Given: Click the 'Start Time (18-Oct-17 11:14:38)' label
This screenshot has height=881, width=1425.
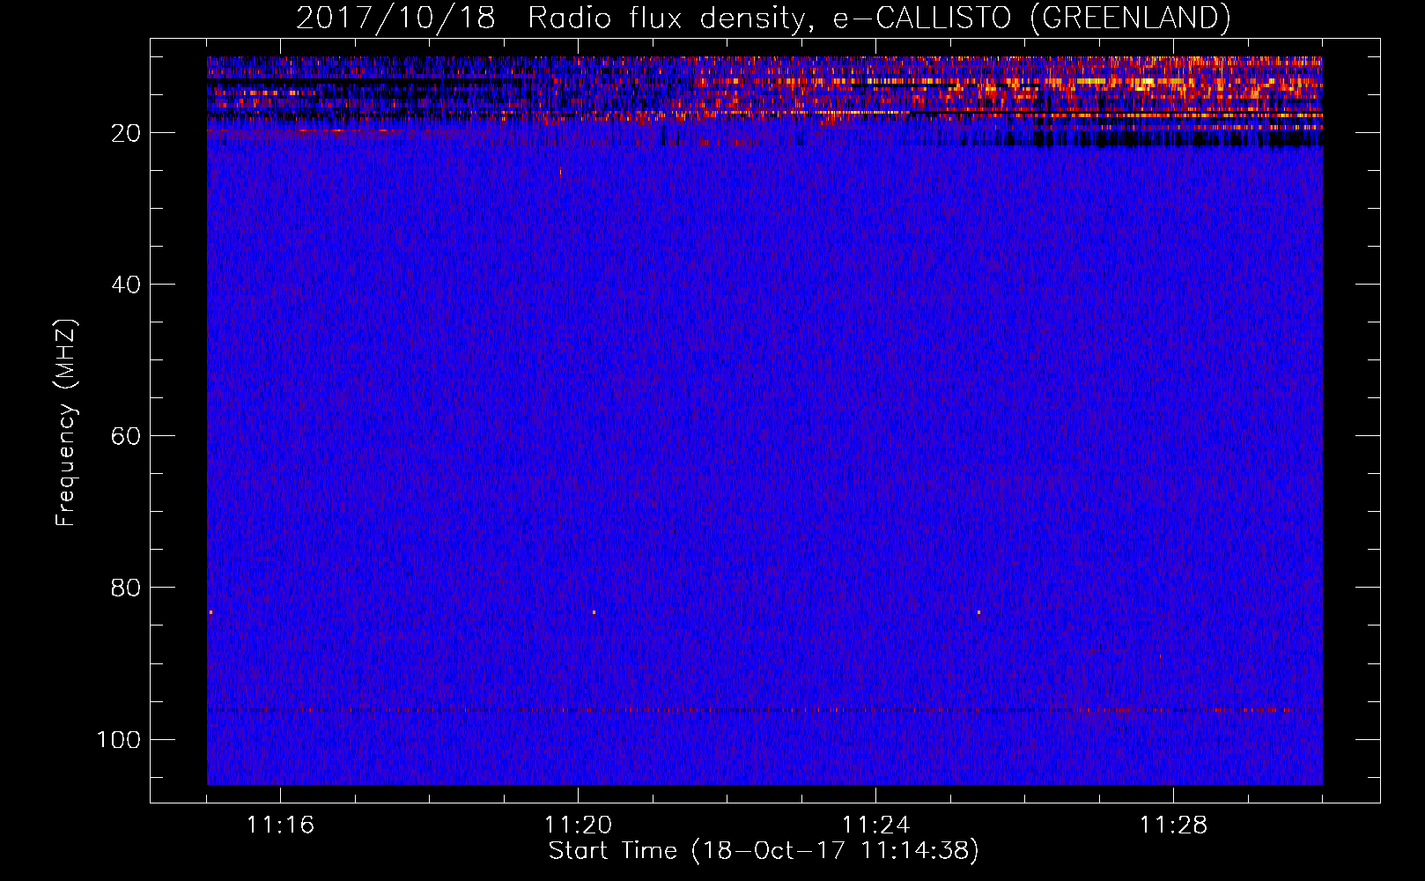Looking at the screenshot, I should 764,851.
